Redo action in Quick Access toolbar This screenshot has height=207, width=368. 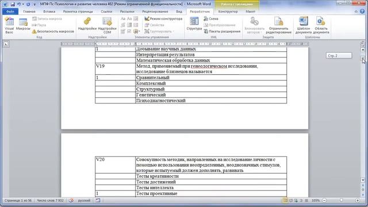[28, 4]
